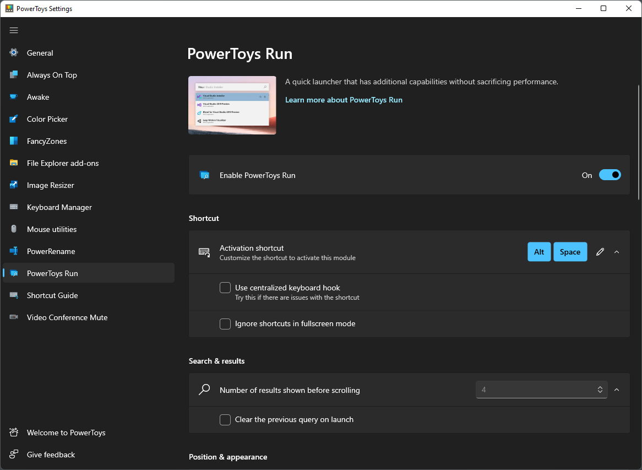642x470 pixels.
Task: Click the Welcome to PowerToys icon
Action: coord(14,433)
